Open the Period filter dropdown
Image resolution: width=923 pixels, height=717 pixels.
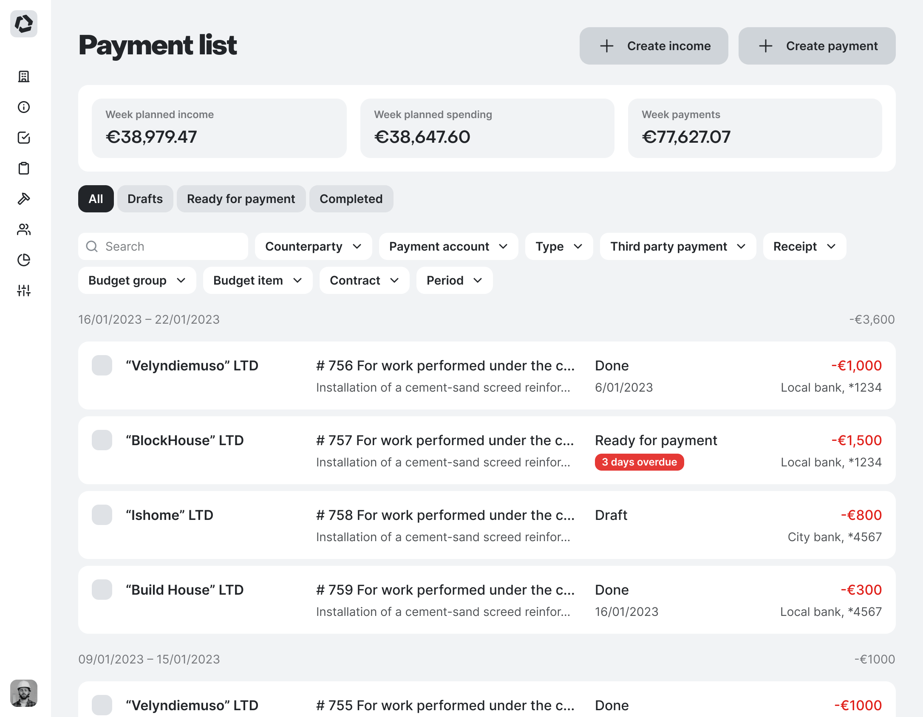[x=455, y=280]
